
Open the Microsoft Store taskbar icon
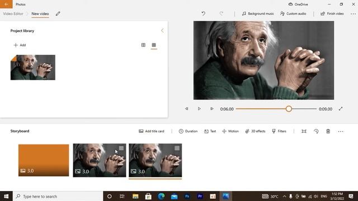click(148, 196)
